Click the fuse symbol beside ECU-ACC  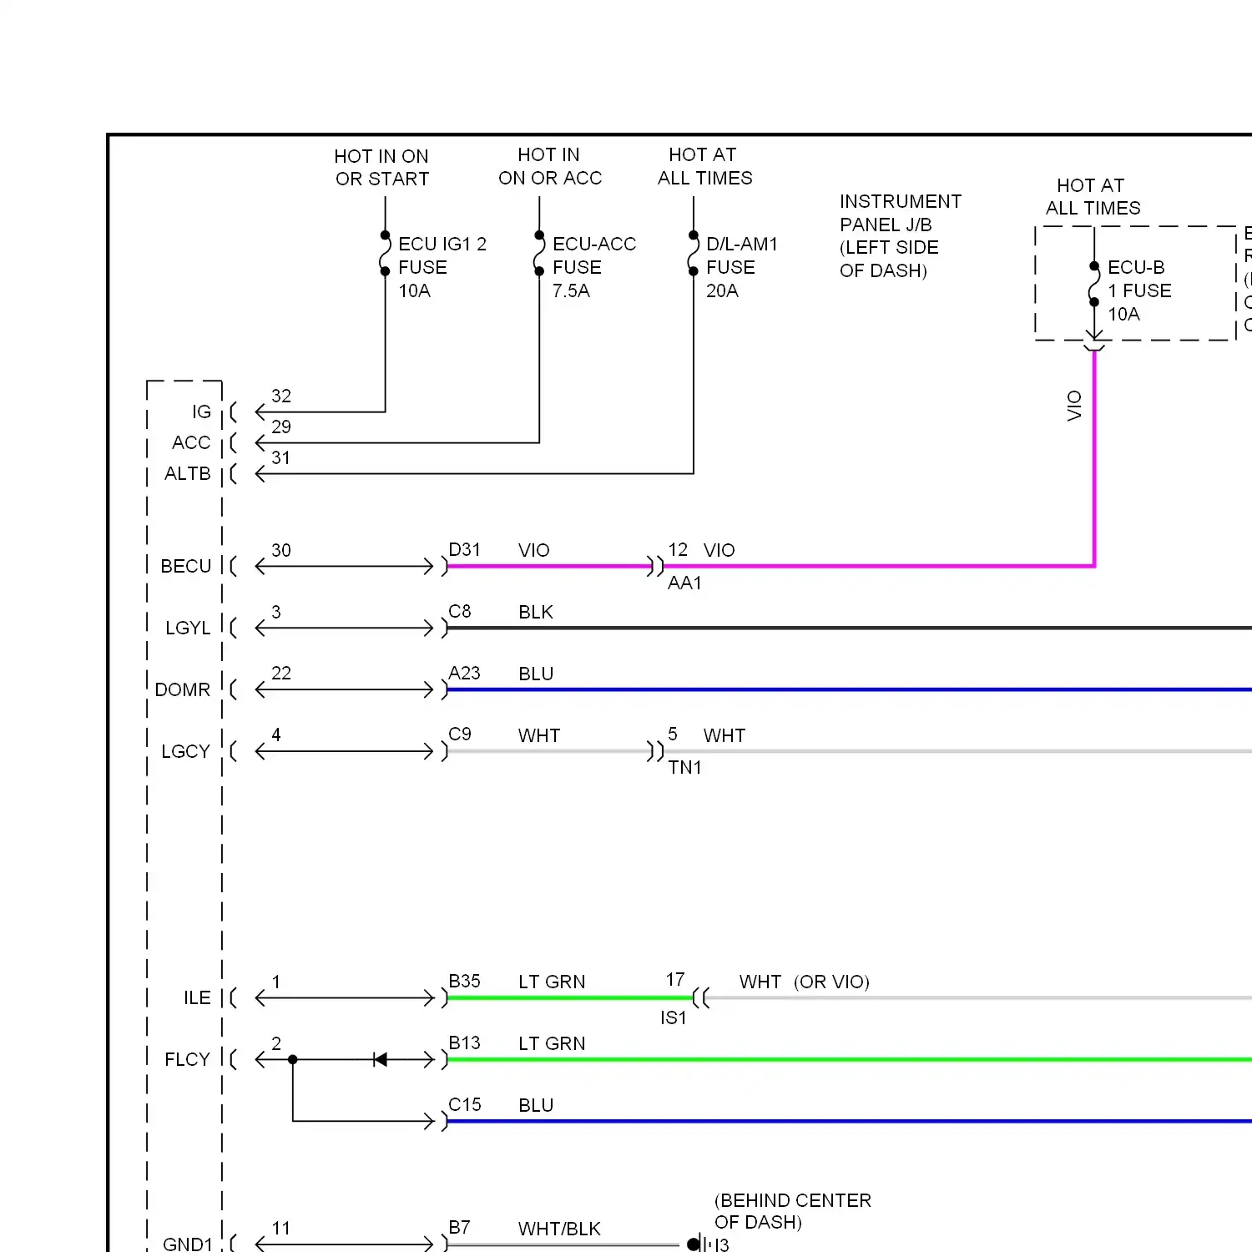(539, 253)
